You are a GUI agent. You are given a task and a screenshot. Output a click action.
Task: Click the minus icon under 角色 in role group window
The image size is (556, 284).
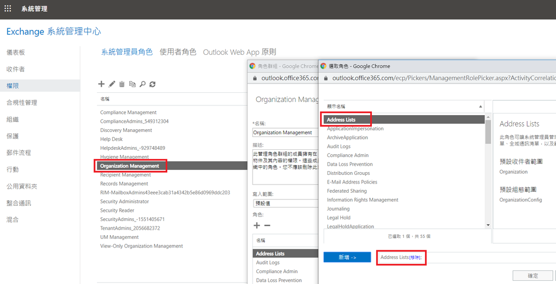[267, 225]
